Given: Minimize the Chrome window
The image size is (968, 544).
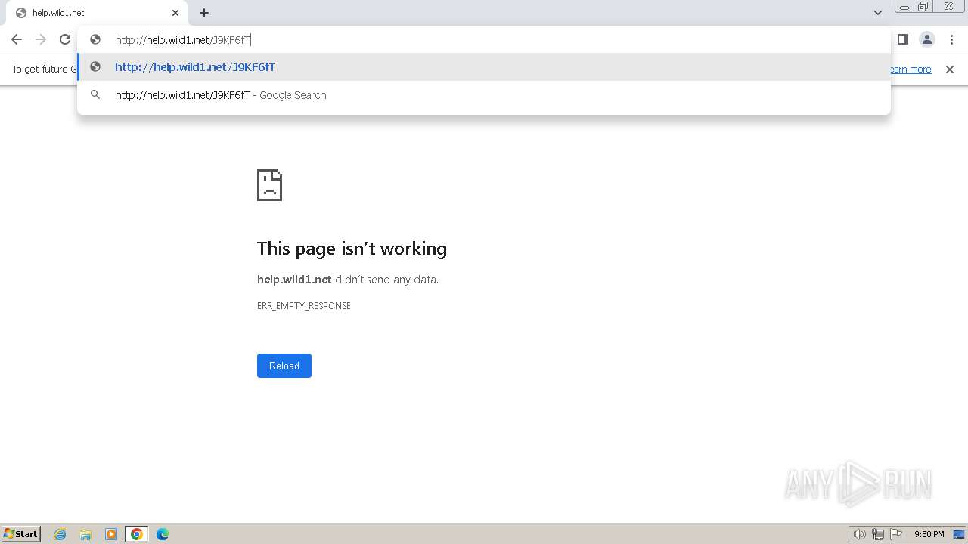Looking at the screenshot, I should (904, 6).
